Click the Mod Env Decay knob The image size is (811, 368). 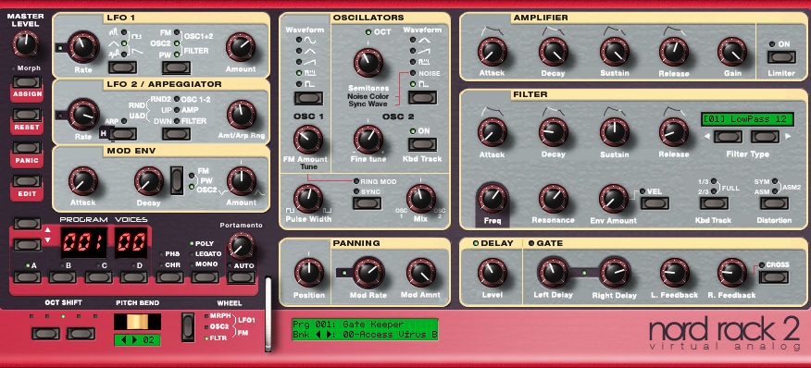pos(149,181)
